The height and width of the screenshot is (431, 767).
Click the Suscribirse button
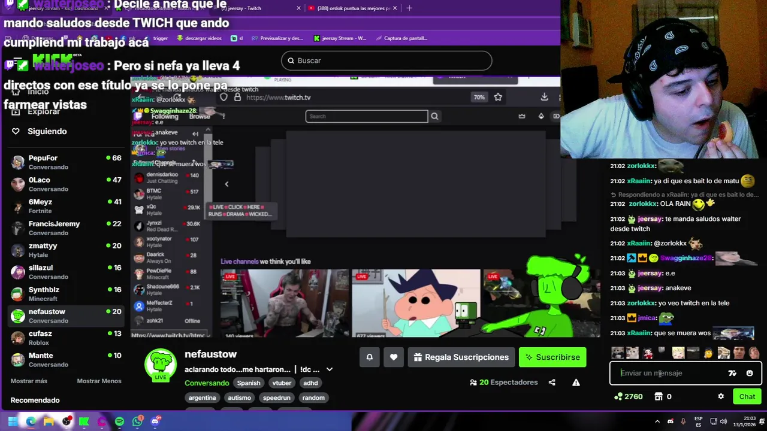tap(552, 357)
